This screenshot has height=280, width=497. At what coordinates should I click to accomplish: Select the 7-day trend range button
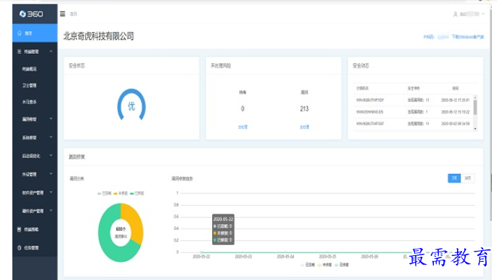coord(454,178)
